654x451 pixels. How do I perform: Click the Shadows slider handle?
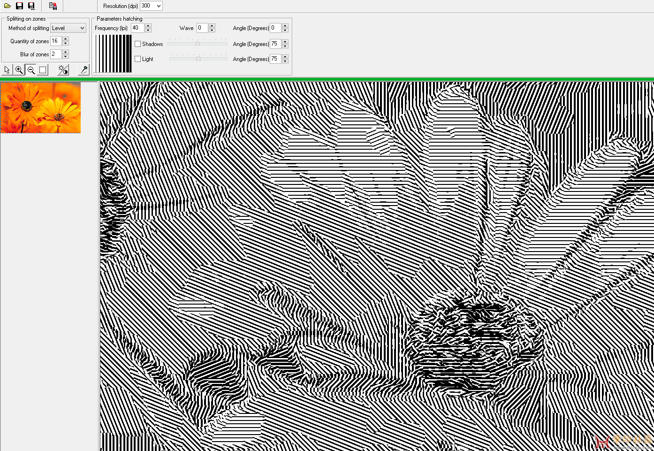coord(198,44)
